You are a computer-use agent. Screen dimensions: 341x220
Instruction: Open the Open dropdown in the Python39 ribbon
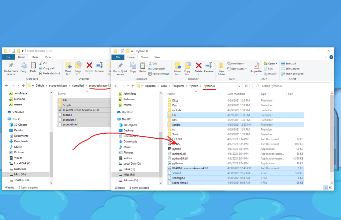[270, 64]
